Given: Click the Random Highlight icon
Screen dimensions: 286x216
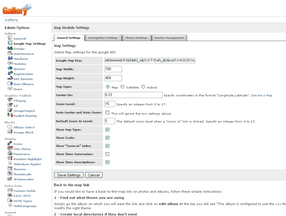Looking at the screenshot, I should (x=10, y=158).
